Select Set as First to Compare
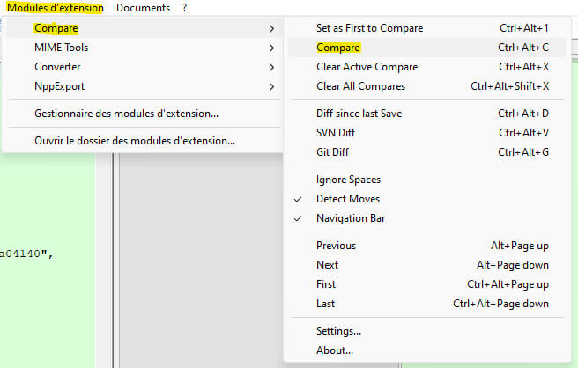The width and height of the screenshot is (578, 368). [x=369, y=28]
